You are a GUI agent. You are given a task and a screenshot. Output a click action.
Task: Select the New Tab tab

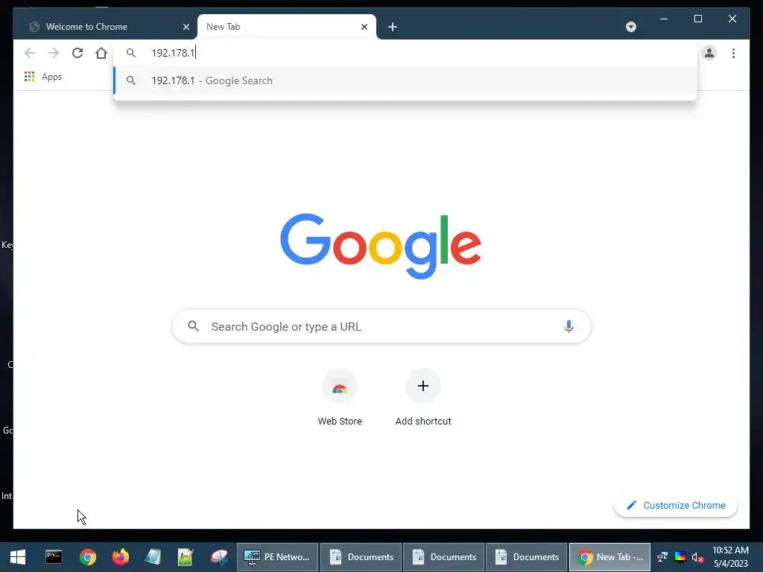(x=287, y=27)
